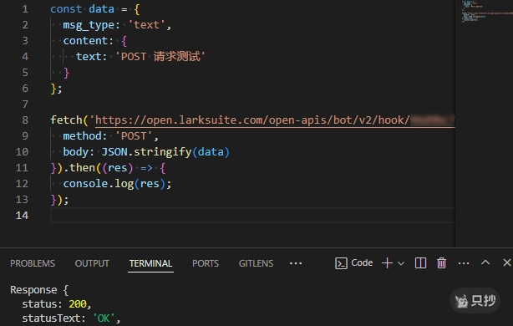Expand the terminal launch profile dropdown
Image resolution: width=513 pixels, height=326 pixels.
401,263
